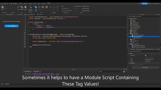Viewport: 161px width, 90px height.
Task: Collapse the TextChatService tree node
Action: (129, 44)
